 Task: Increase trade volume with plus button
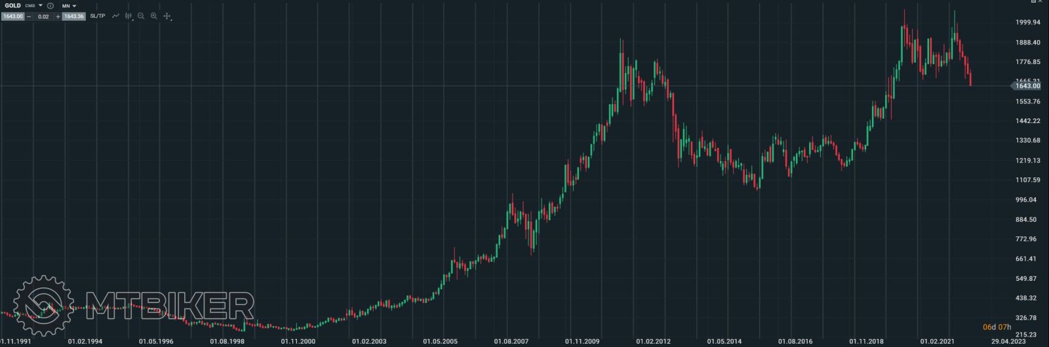tap(58, 16)
